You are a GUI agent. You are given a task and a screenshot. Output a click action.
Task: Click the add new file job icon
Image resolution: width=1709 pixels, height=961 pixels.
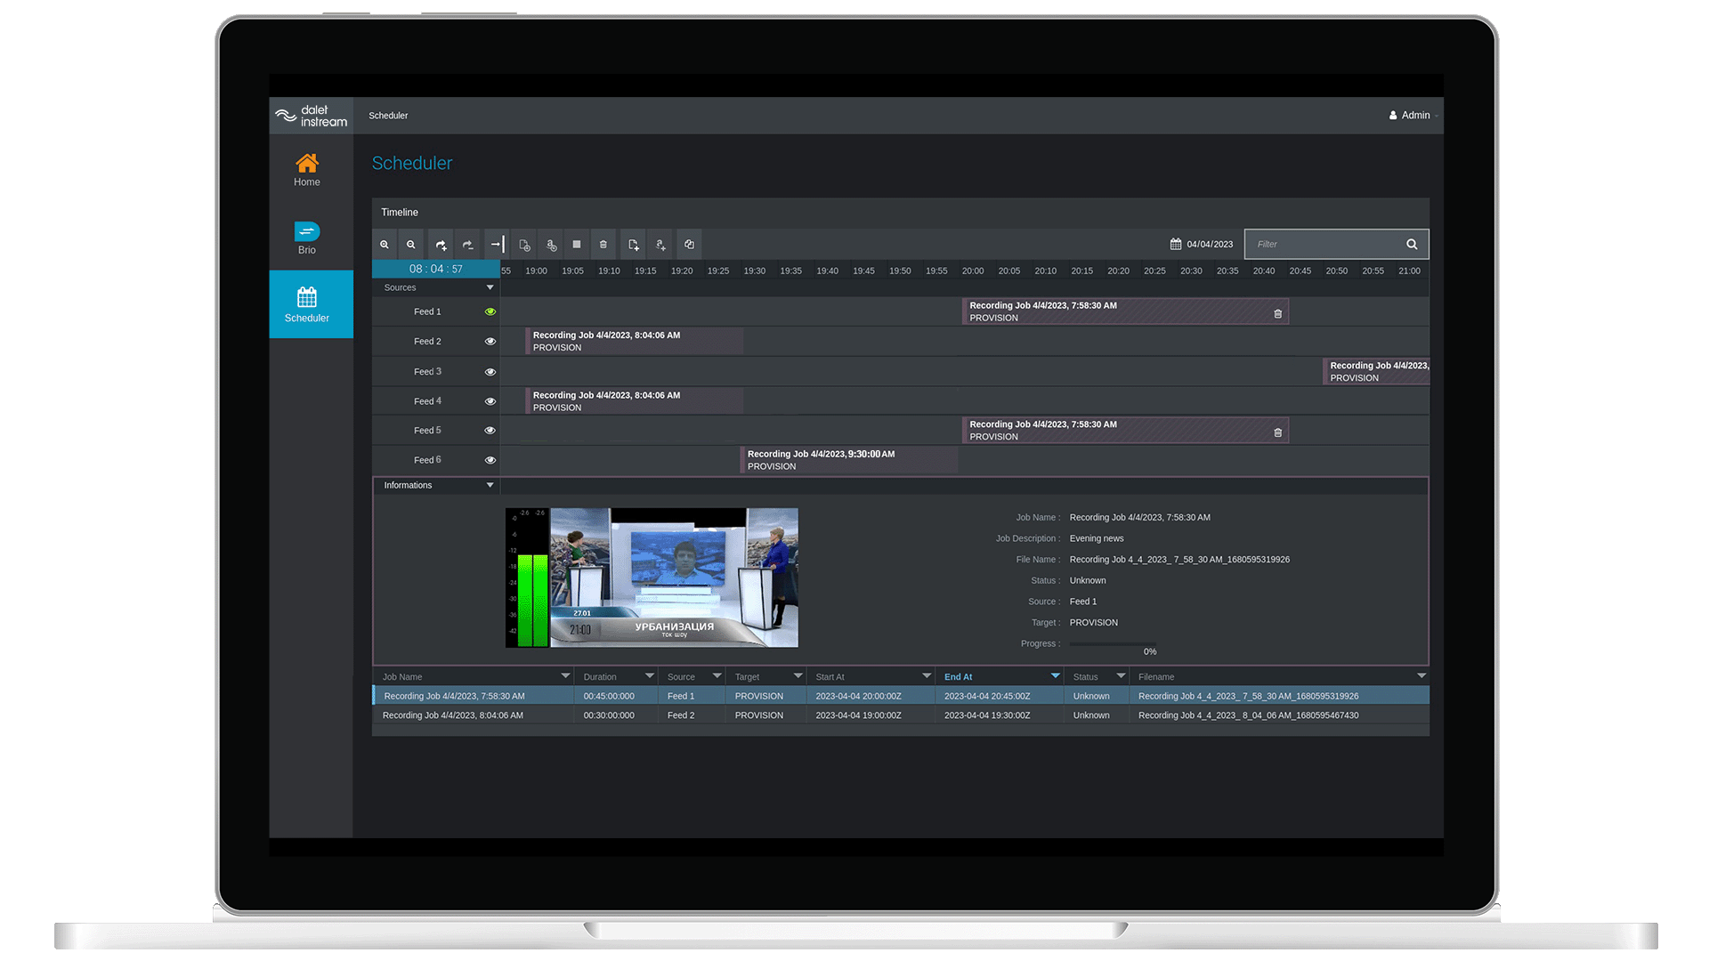click(634, 245)
